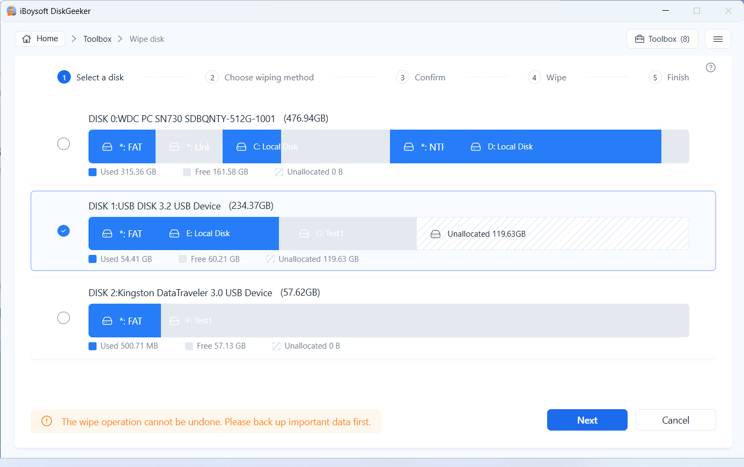Choose the Disk 0 WDC radio button
This screenshot has width=744, height=467.
click(x=63, y=144)
